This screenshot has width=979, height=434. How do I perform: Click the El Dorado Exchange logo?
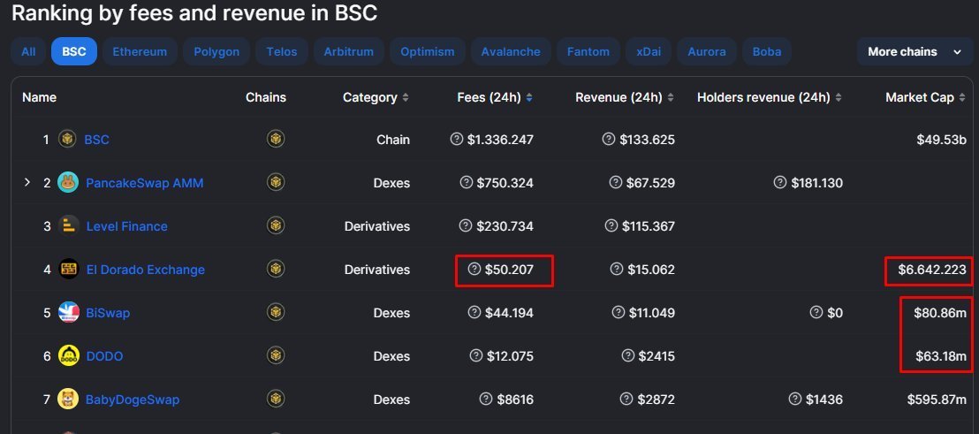pyautogui.click(x=69, y=269)
